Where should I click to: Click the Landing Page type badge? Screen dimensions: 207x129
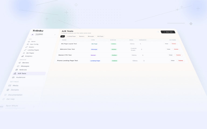(95, 61)
